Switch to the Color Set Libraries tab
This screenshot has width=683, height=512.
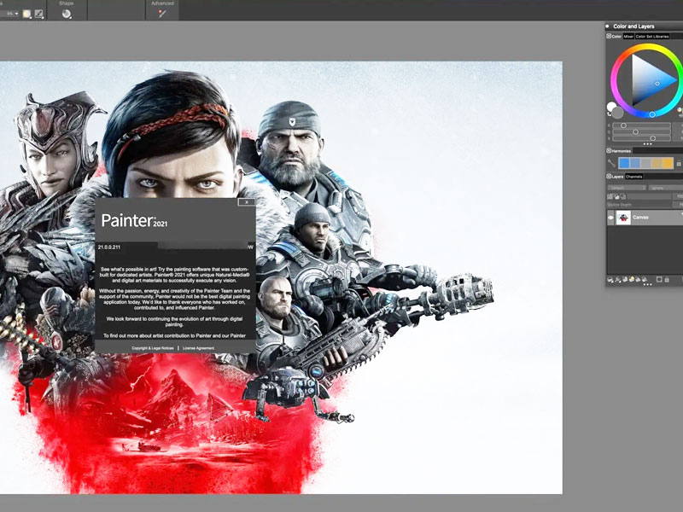click(x=652, y=37)
